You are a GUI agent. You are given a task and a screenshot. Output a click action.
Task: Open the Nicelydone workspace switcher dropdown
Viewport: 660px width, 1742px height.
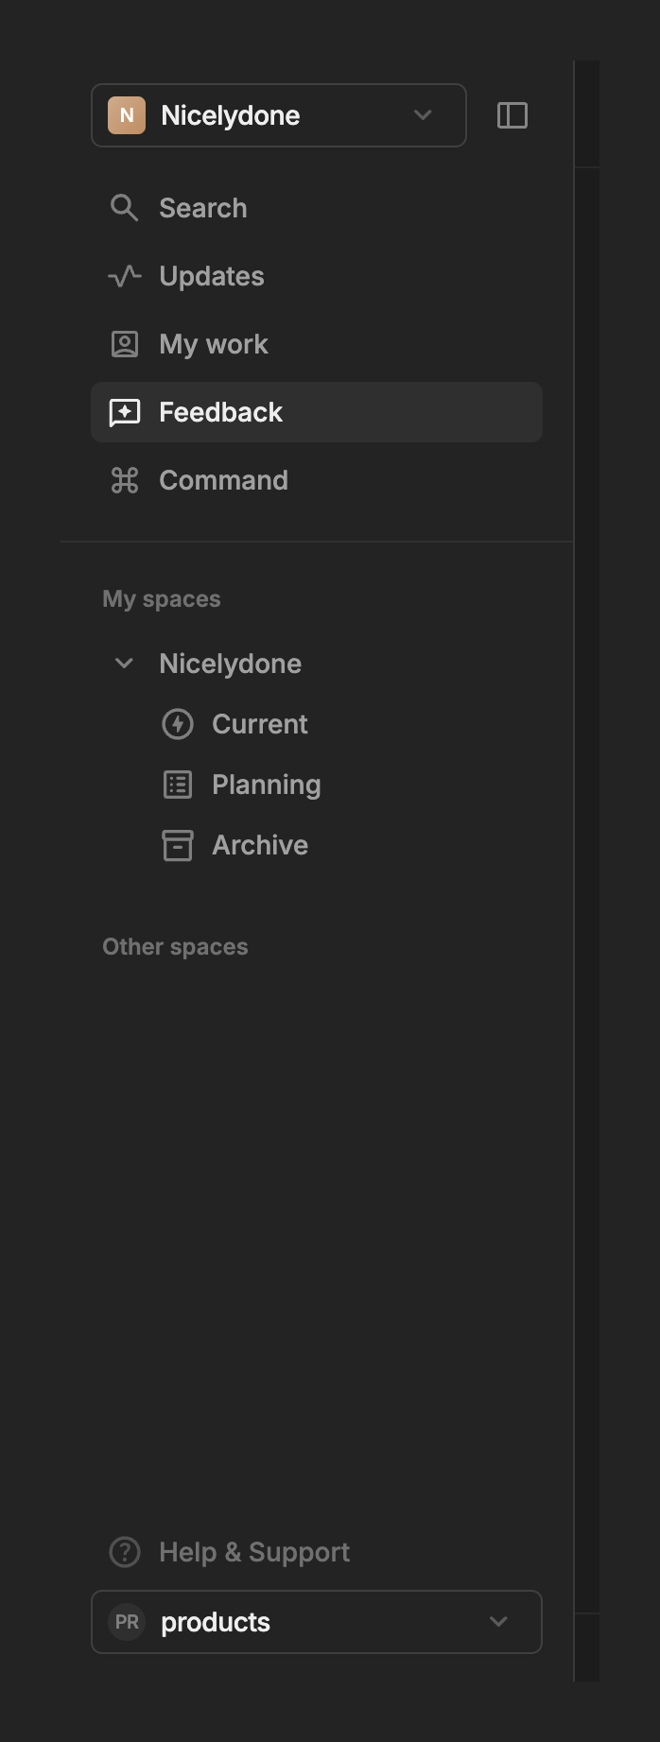pyautogui.click(x=422, y=115)
